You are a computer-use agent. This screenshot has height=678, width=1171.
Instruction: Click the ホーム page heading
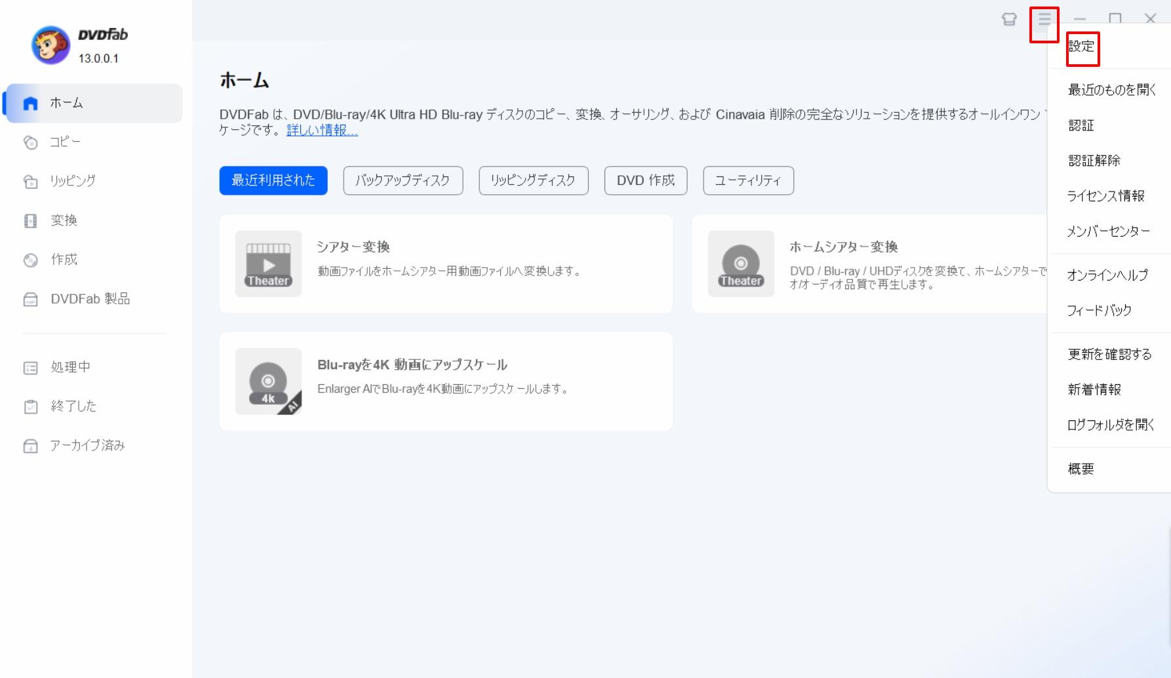point(245,81)
